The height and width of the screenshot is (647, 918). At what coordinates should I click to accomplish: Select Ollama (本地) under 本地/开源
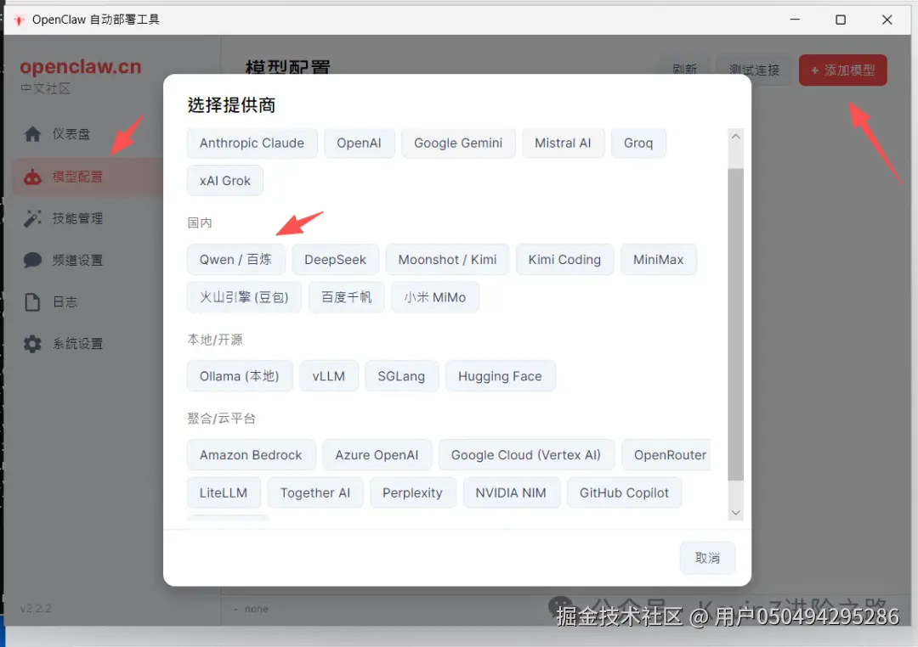(x=239, y=376)
